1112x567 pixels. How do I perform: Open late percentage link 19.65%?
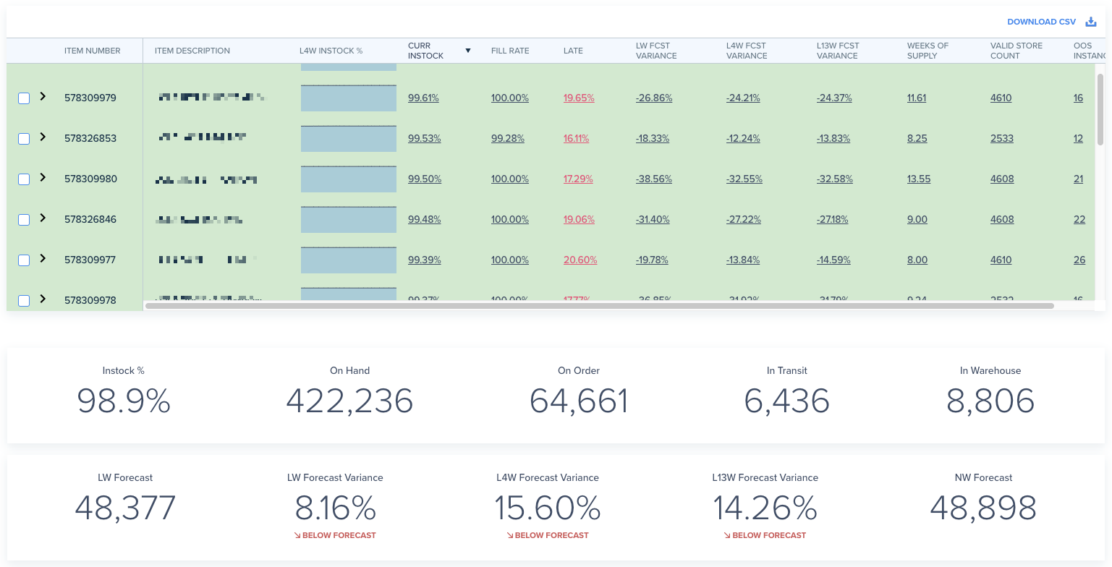pos(579,98)
